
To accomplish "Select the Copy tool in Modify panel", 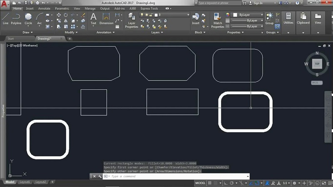I will pyautogui.click(x=59, y=21).
